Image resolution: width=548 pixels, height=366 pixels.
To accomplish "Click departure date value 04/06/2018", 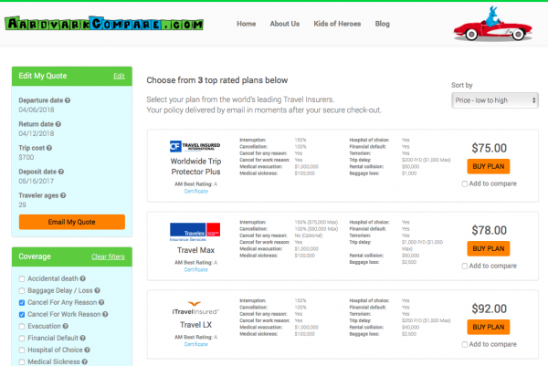I will 37,110.
